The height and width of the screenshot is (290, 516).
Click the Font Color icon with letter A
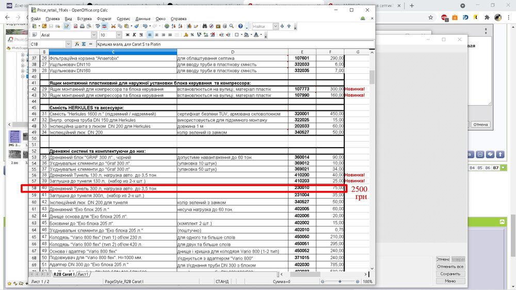(x=256, y=35)
